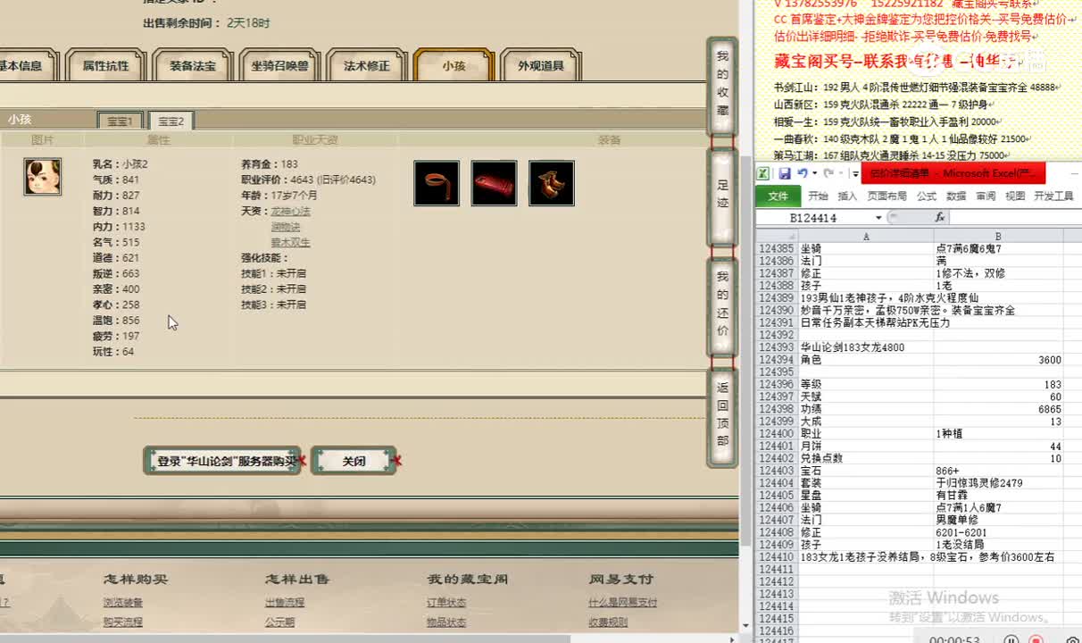Switch to the 外观道具 tab
1082x643 pixels.
click(541, 66)
